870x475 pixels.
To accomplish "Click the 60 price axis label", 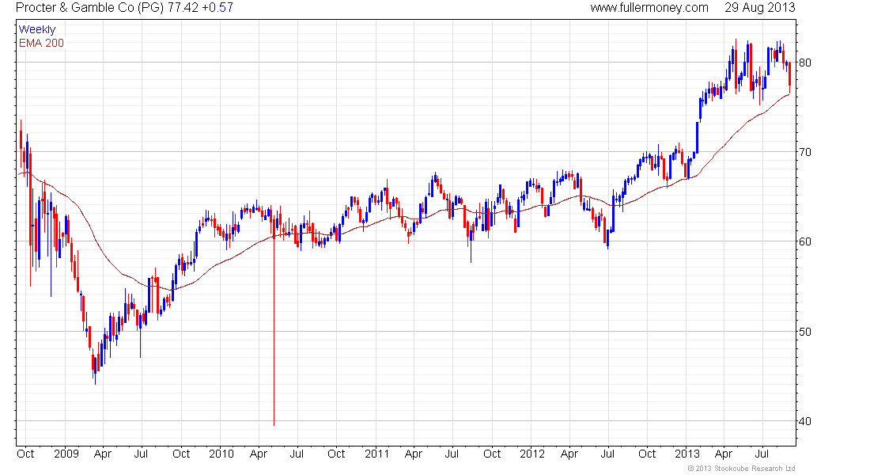I will [804, 241].
